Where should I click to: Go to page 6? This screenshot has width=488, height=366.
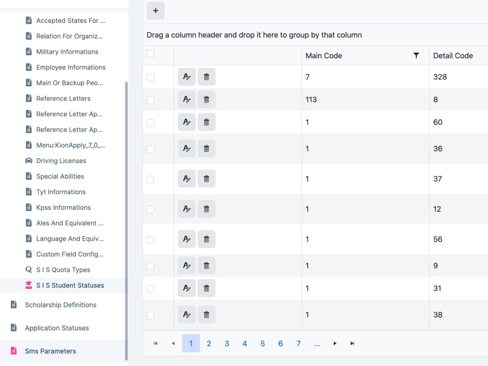(x=281, y=344)
